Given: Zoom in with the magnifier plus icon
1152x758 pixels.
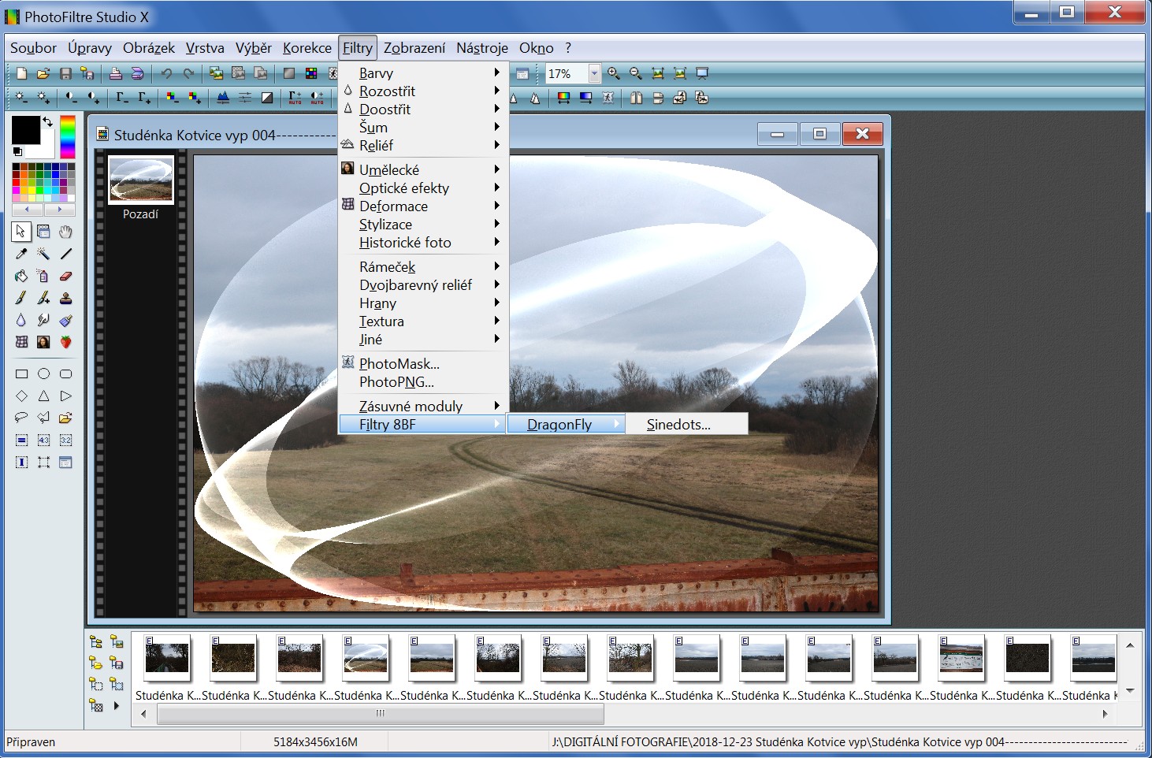Looking at the screenshot, I should click(614, 73).
